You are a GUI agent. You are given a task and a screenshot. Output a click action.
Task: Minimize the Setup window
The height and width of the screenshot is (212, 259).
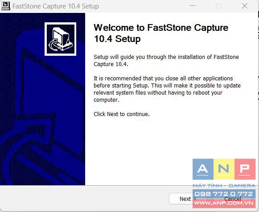point(193,6)
